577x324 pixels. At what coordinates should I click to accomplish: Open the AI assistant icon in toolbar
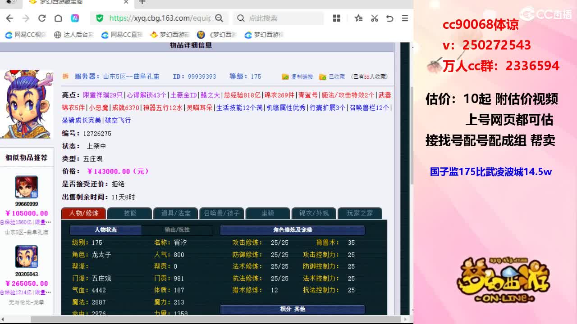pyautogui.click(x=75, y=18)
